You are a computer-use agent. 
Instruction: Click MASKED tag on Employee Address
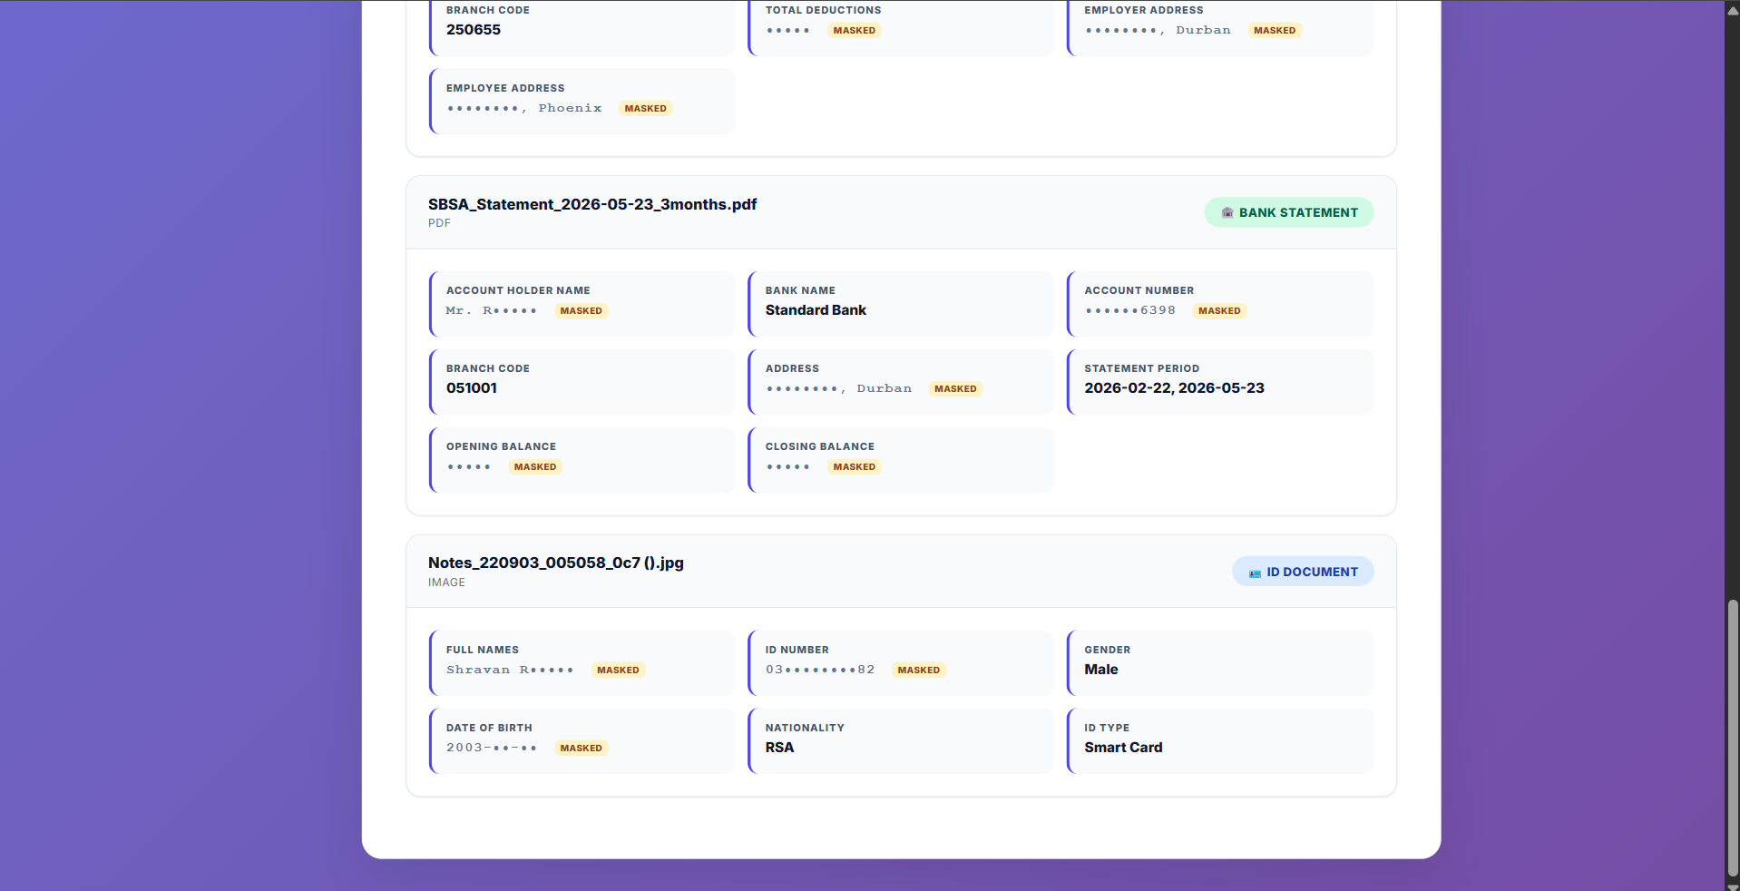pos(645,108)
